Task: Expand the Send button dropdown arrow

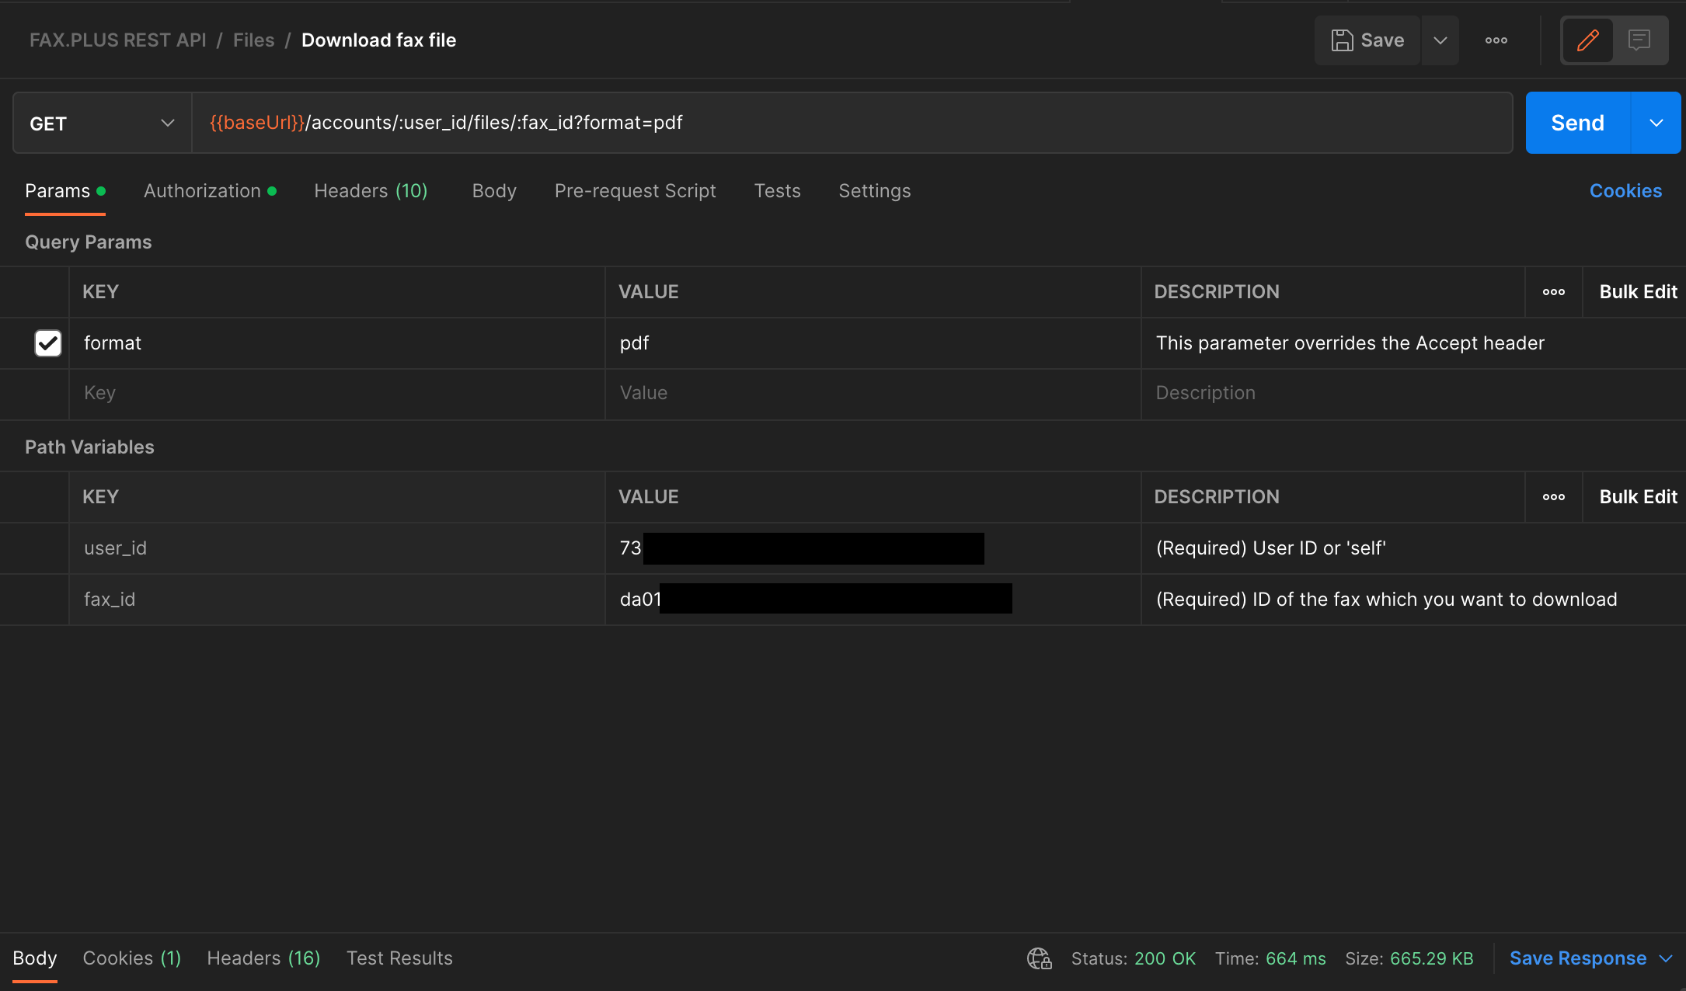Action: (x=1656, y=123)
